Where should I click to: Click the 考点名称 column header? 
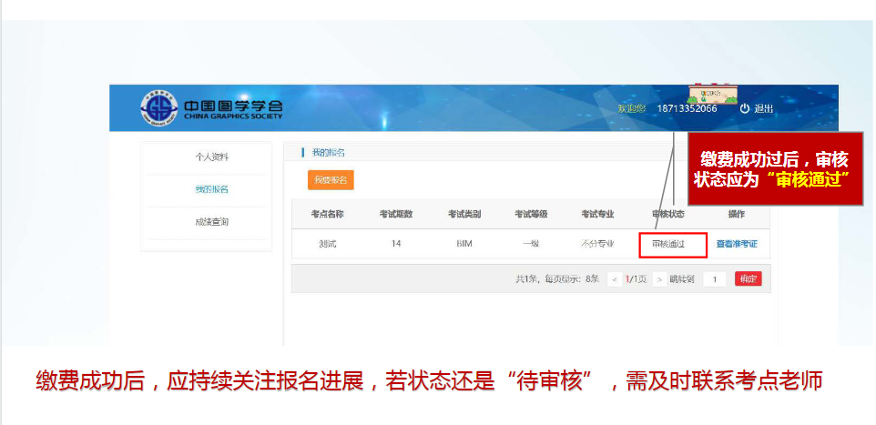click(x=328, y=214)
